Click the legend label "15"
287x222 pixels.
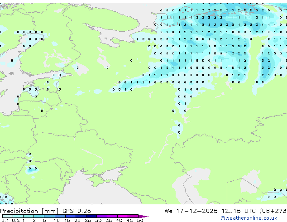(67, 220)
